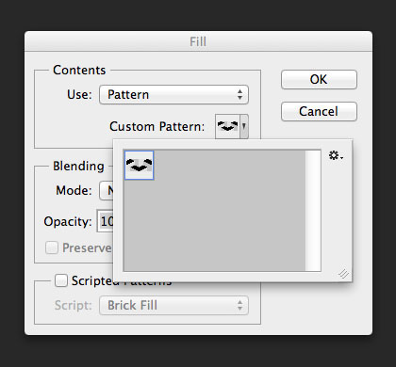The height and width of the screenshot is (367, 396).
Task: Click the Preserve label text
Action: [x=87, y=247]
